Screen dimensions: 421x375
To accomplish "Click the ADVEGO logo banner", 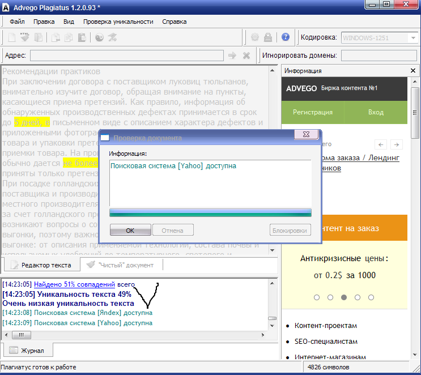I will [344, 89].
